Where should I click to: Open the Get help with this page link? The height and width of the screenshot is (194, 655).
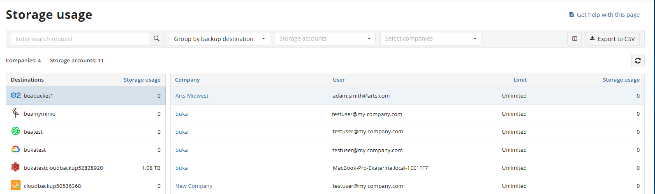tap(608, 15)
